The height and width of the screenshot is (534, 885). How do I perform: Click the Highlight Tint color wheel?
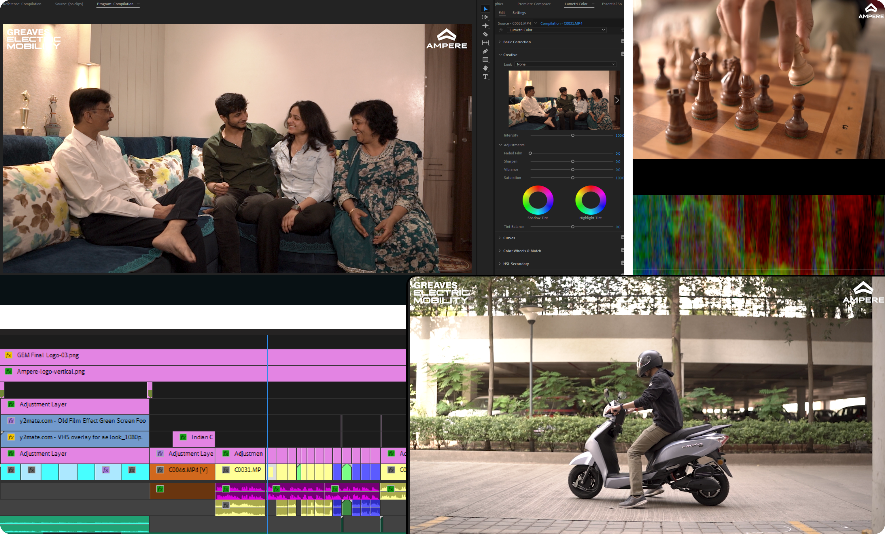point(591,200)
